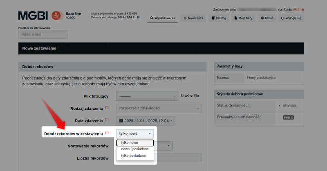The image size is (327, 171).
Task: Click the book icon in Katalog
Action: [213, 18]
